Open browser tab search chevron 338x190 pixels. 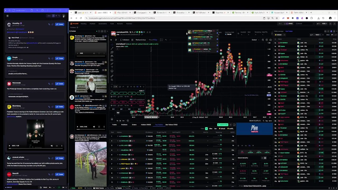point(71,12)
